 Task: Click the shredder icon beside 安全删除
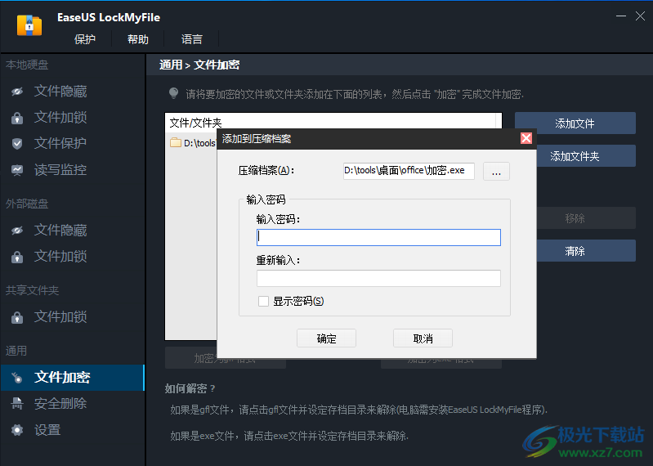(x=17, y=403)
